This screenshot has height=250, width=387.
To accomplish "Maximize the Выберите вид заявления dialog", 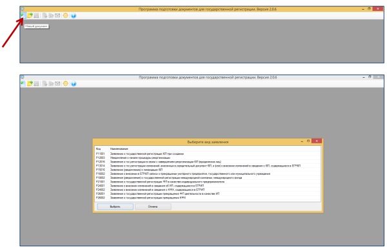I will click(x=308, y=141).
